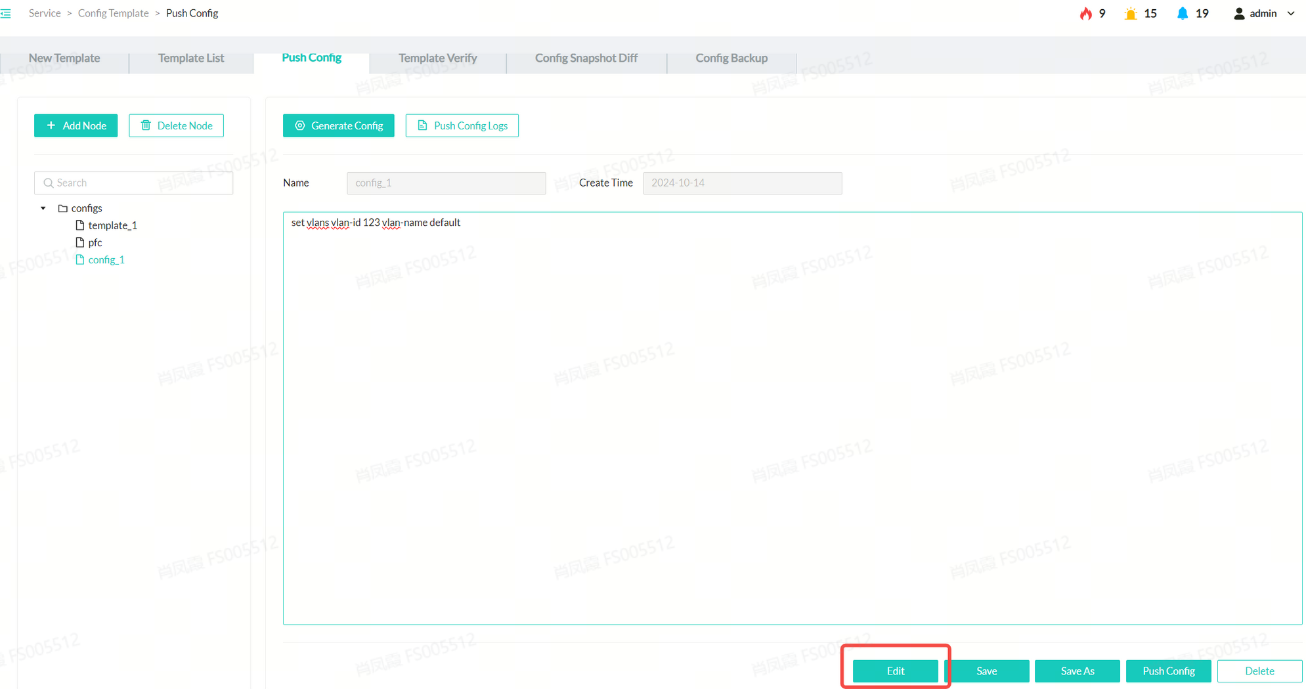This screenshot has height=689, width=1306.
Task: Open the red fire critical alerts icon
Action: (x=1085, y=14)
